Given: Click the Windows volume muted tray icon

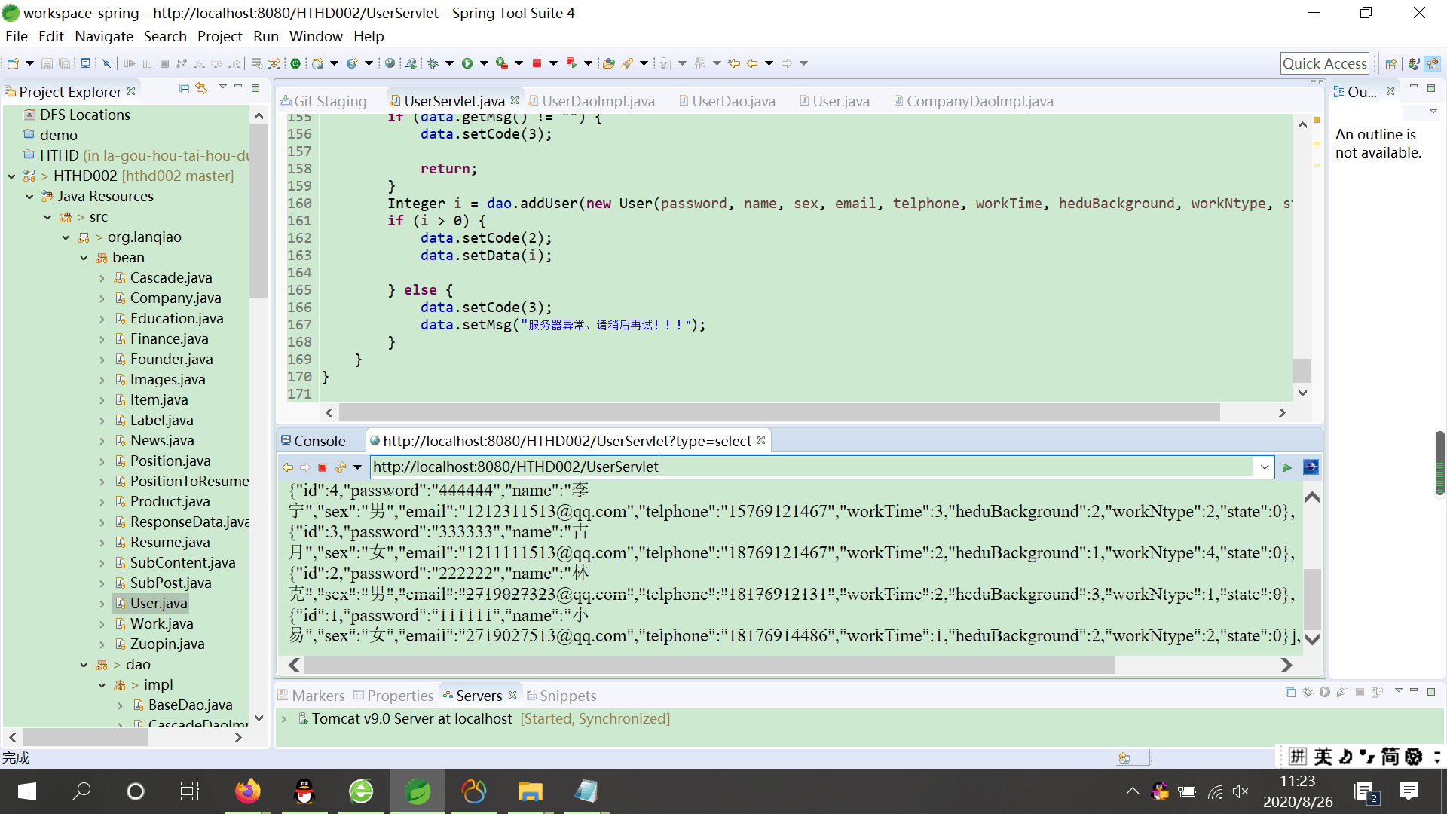Looking at the screenshot, I should pos(1240,791).
